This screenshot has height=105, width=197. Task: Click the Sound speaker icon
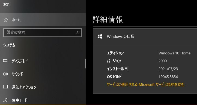click(5, 74)
